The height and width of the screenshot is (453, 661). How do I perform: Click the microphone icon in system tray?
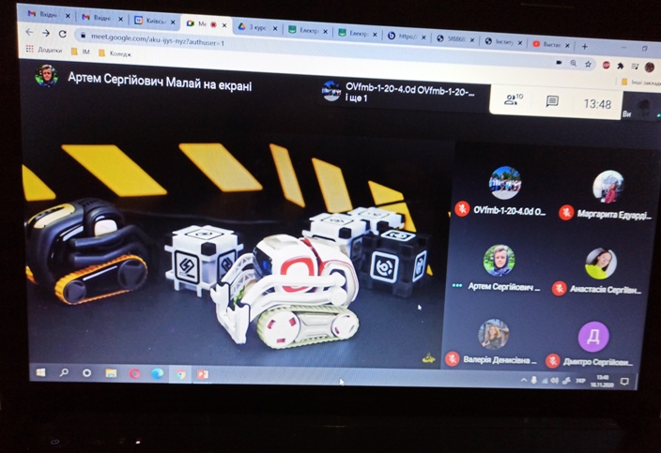coord(533,381)
